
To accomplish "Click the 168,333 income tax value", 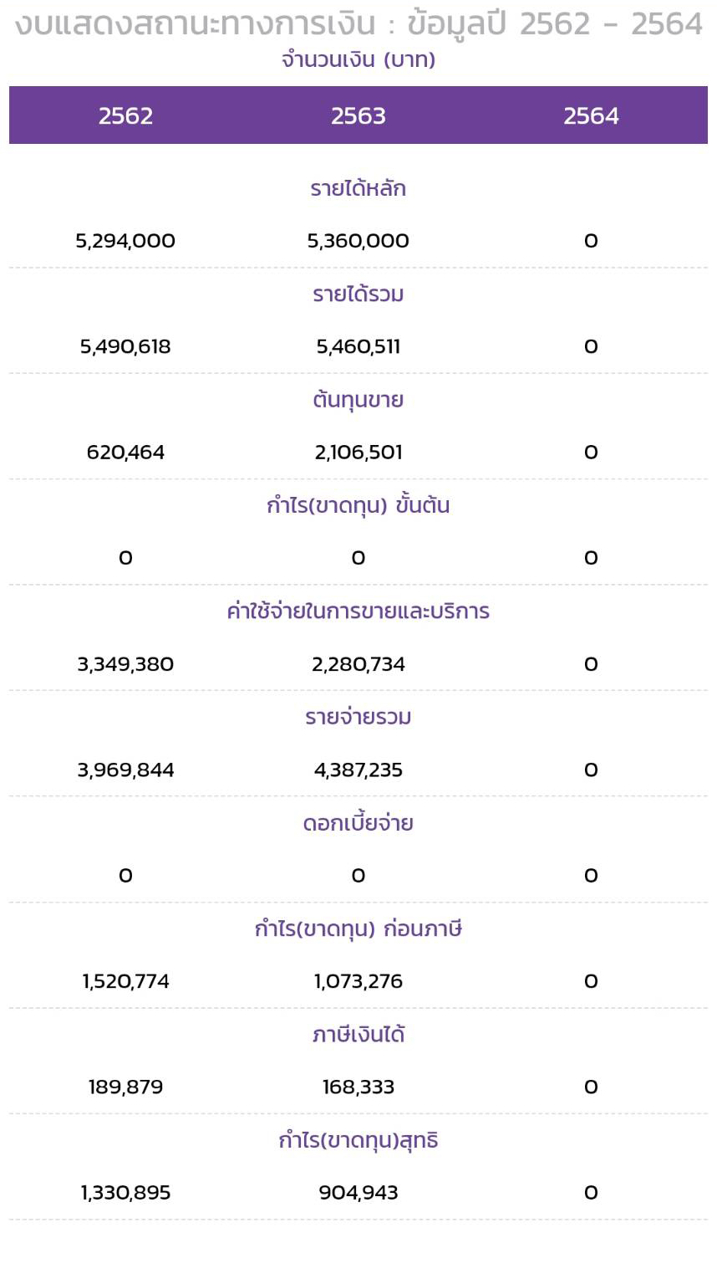I will [x=358, y=1087].
